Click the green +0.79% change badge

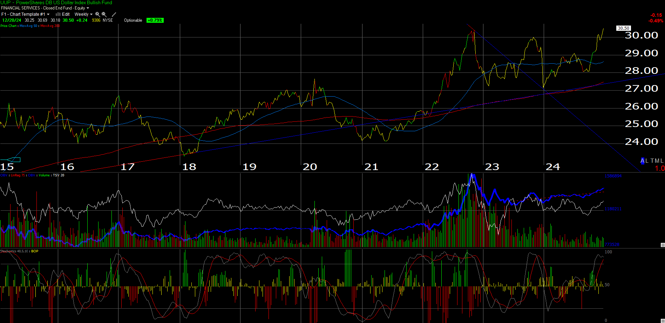click(x=155, y=20)
